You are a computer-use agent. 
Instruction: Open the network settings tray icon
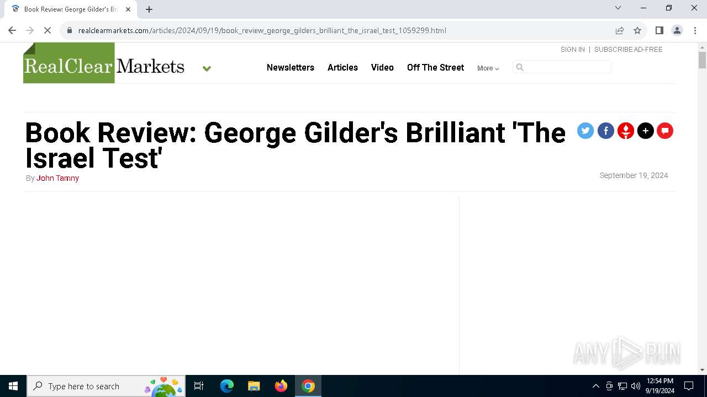[622, 386]
